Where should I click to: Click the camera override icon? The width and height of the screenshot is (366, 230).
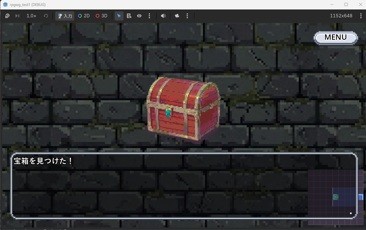point(177,16)
